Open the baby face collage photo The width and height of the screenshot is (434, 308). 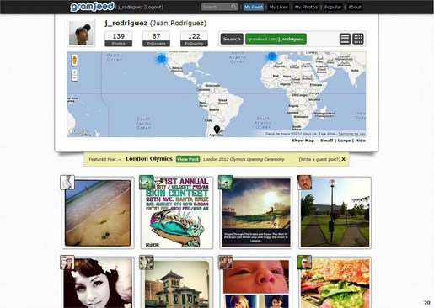[256, 283]
